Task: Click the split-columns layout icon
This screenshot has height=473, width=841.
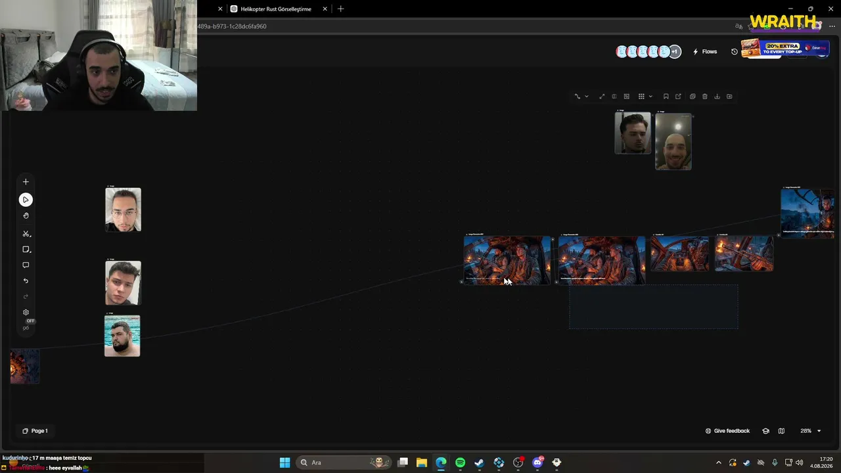Action: (614, 97)
